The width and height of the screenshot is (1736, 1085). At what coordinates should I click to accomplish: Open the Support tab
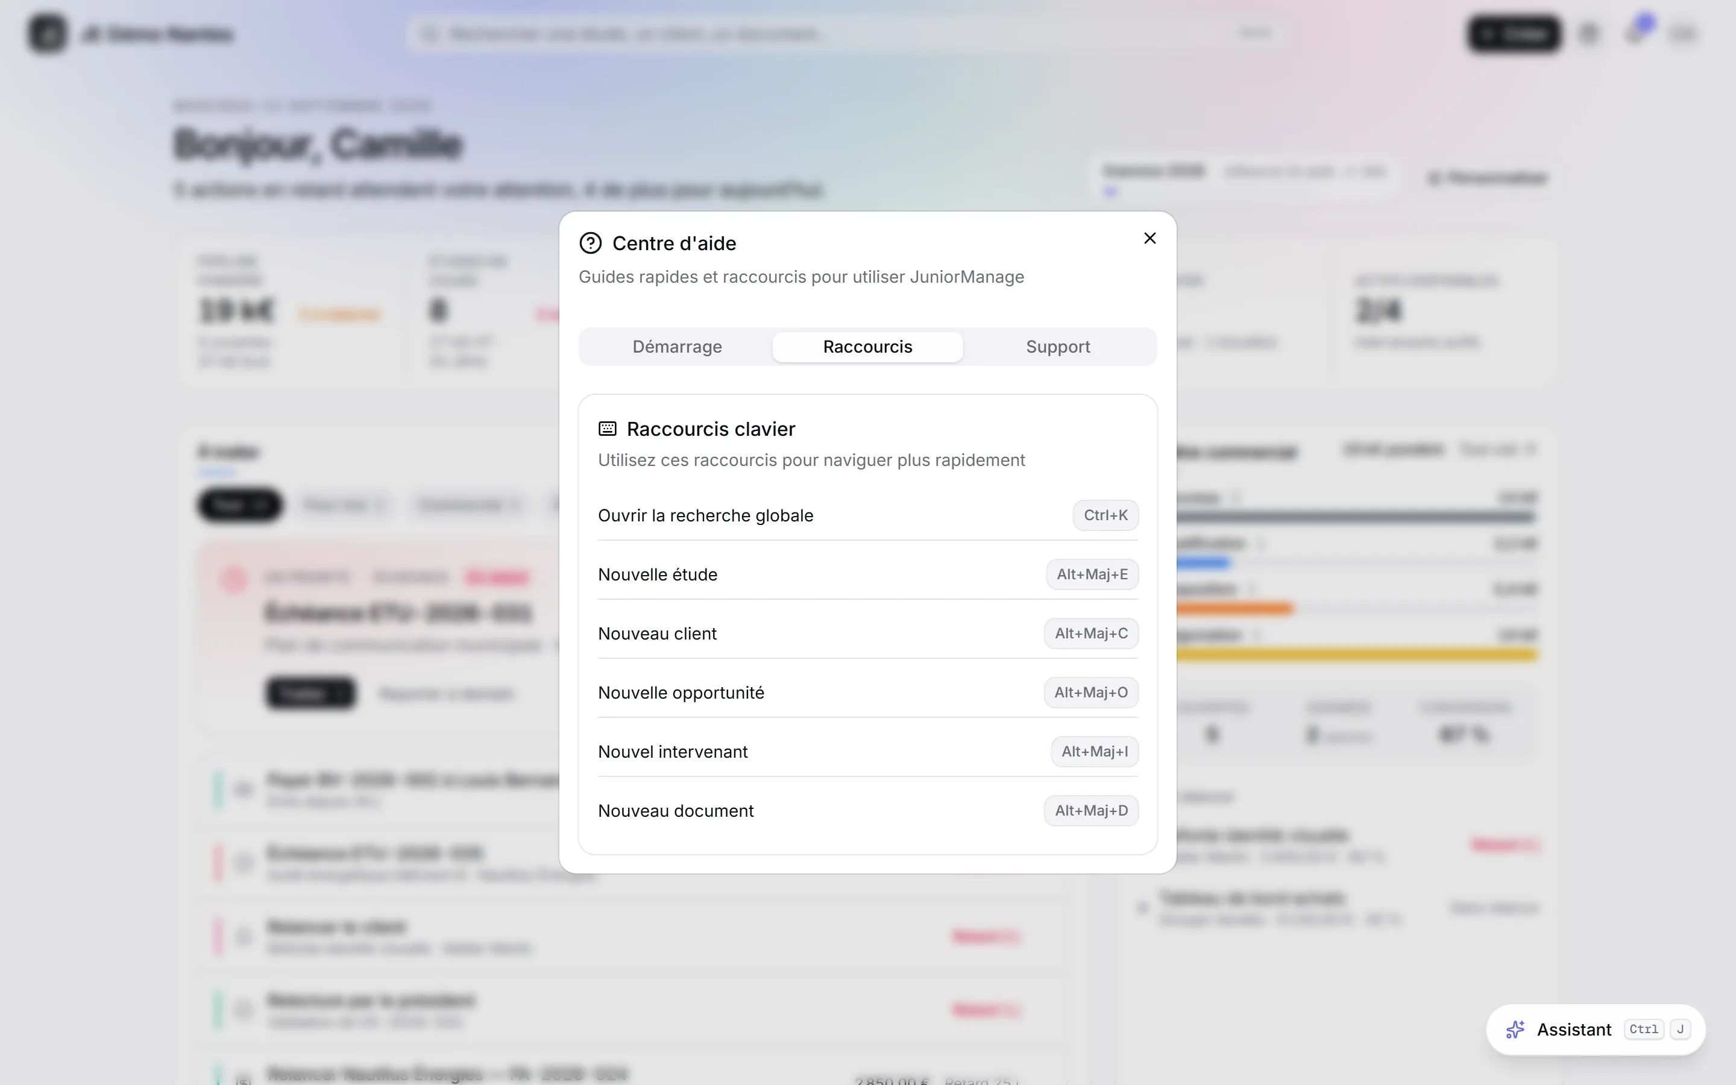[1058, 347]
